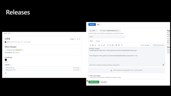This screenshot has height=96, width=171.
Task: Click the Save draft button
Action: point(104,82)
